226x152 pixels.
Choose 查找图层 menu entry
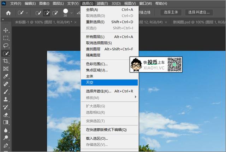click(x=109, y=49)
